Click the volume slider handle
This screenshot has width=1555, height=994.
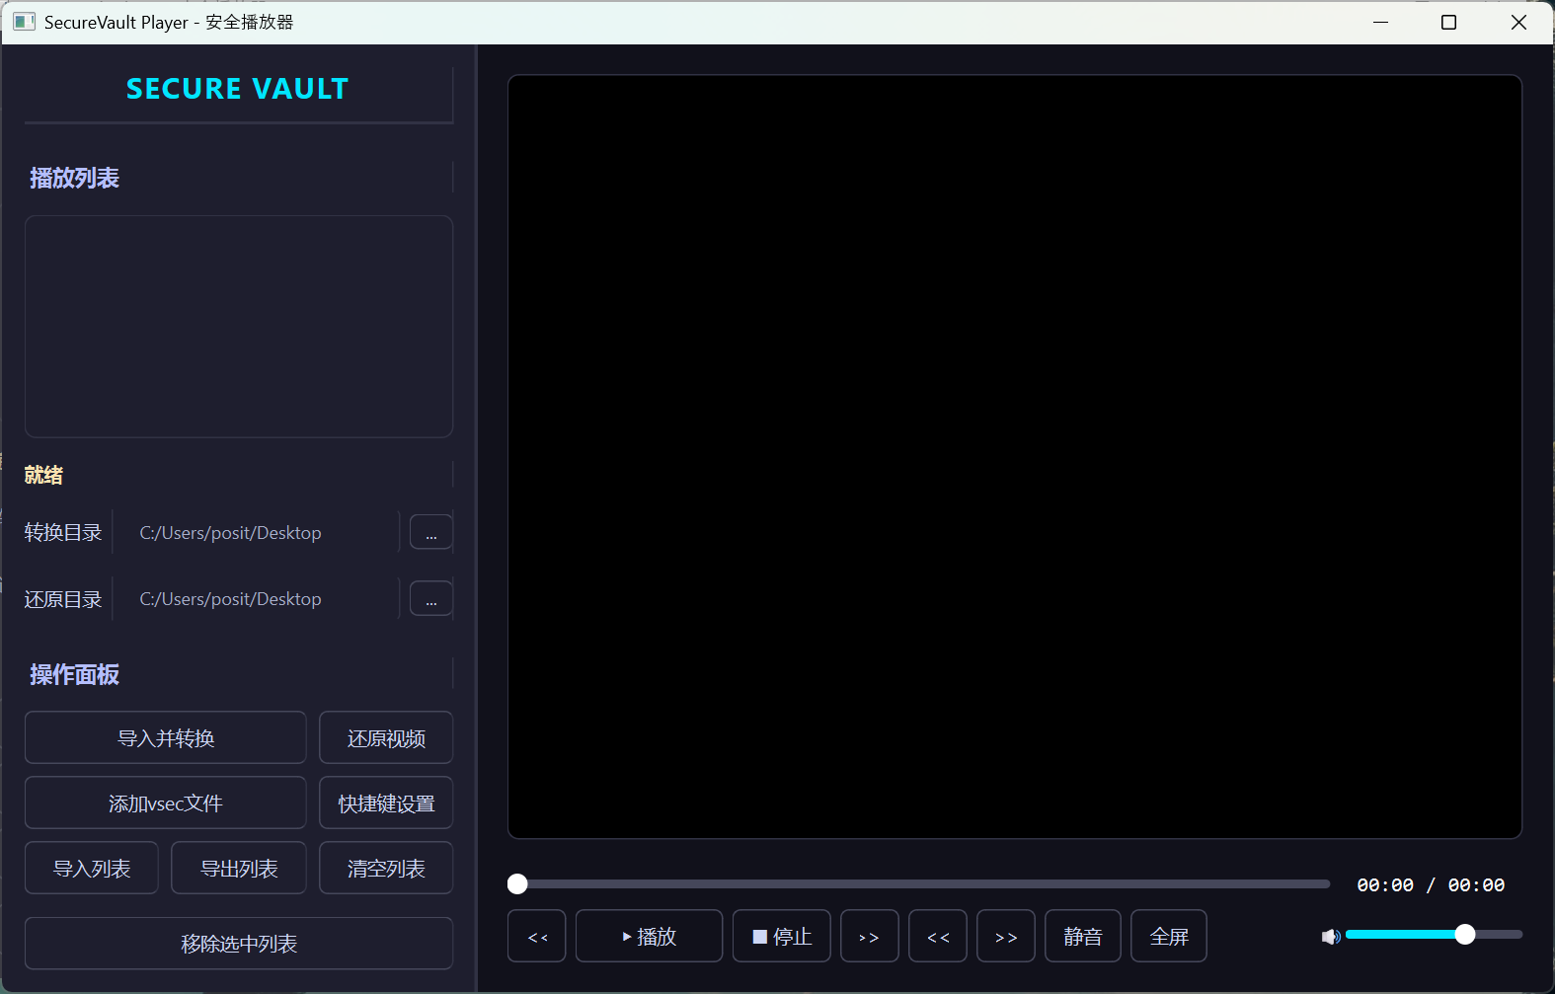point(1465,935)
